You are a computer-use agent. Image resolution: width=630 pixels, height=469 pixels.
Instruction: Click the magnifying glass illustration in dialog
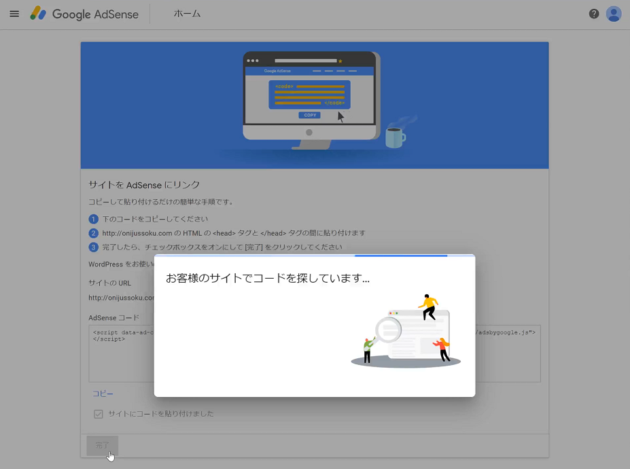(387, 330)
